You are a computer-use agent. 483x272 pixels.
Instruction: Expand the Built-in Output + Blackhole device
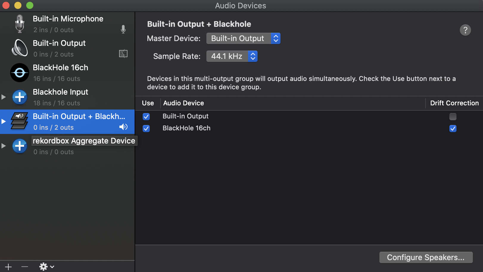point(4,121)
